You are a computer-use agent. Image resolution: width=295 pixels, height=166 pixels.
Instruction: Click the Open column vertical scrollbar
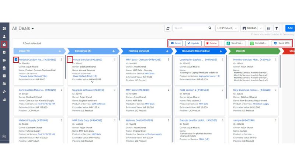(x=66, y=67)
